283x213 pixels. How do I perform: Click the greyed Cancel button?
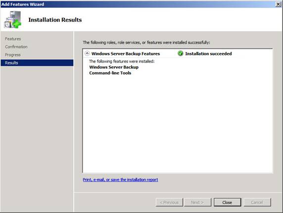(257, 202)
